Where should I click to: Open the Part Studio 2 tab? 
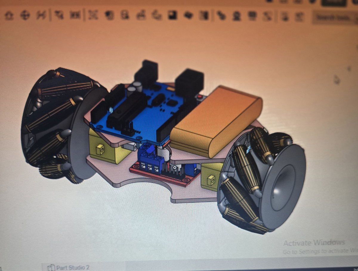[69, 267]
